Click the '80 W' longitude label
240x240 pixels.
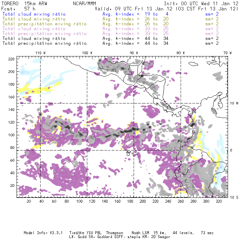[x=181, y=53]
